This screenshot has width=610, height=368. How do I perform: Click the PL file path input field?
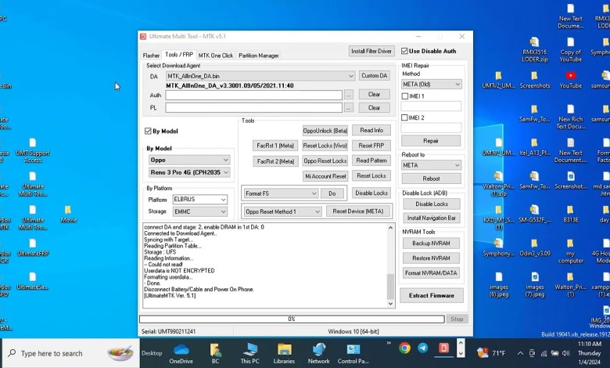[254, 107]
